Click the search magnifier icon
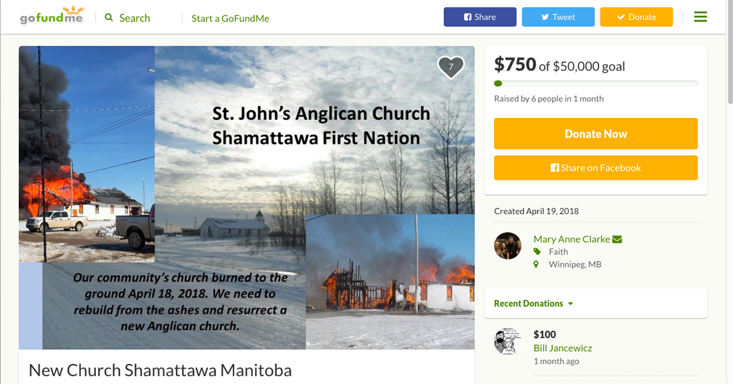Viewport: 733px width, 384px height. click(109, 18)
